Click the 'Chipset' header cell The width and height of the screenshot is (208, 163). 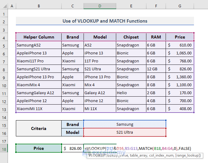pos(131,37)
